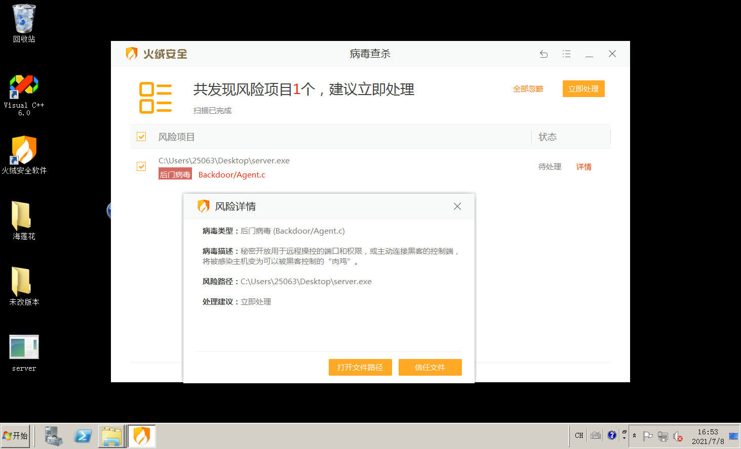This screenshot has width=741, height=449.
Task: Open the Recycle Bin desktop icon
Action: [24, 24]
